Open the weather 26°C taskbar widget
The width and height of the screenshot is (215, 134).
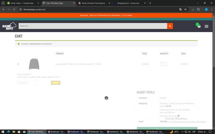[x=174, y=132]
